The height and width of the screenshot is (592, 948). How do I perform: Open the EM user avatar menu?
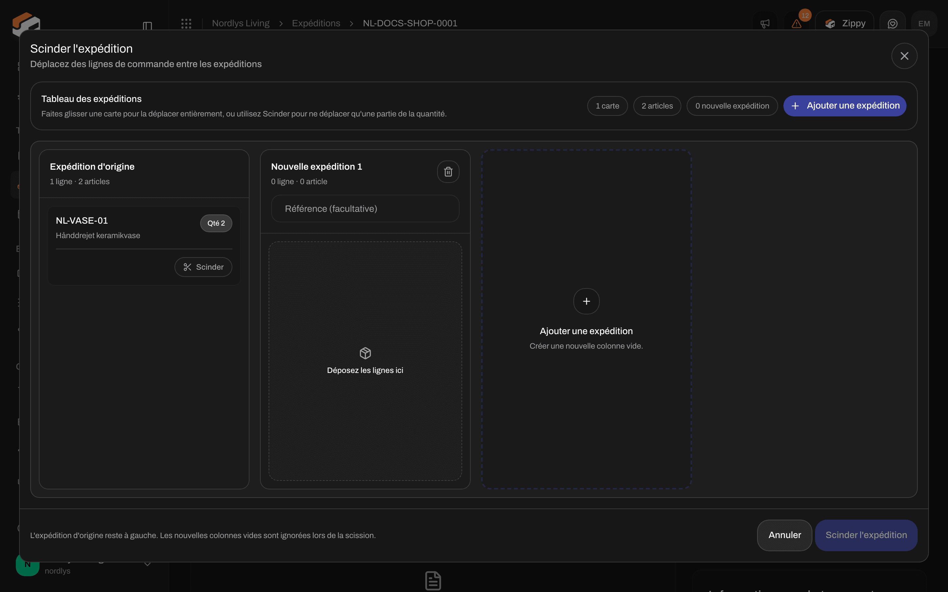coord(924,23)
